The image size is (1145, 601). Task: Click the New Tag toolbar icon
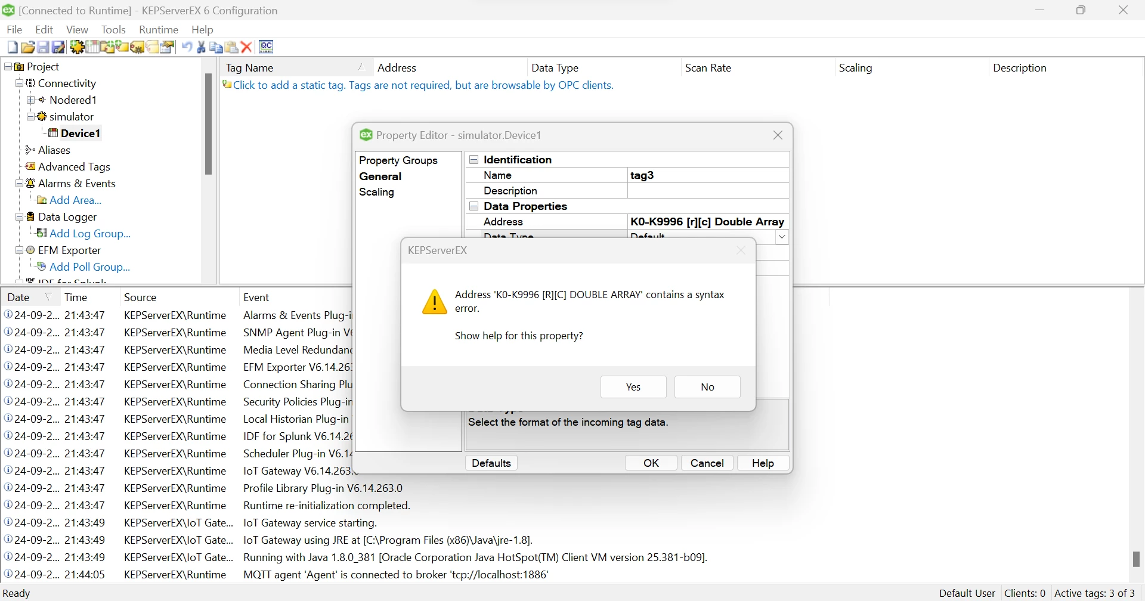[123, 48]
